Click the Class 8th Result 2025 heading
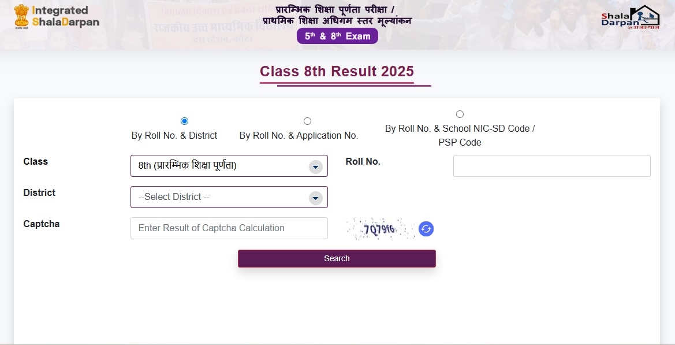Screen dimensions: 675x345 point(337,71)
